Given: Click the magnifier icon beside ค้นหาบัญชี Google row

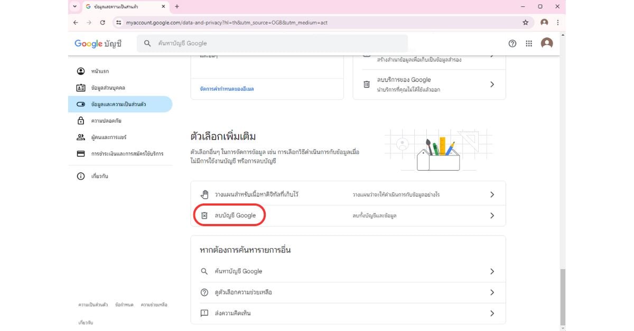Looking at the screenshot, I should (x=204, y=271).
